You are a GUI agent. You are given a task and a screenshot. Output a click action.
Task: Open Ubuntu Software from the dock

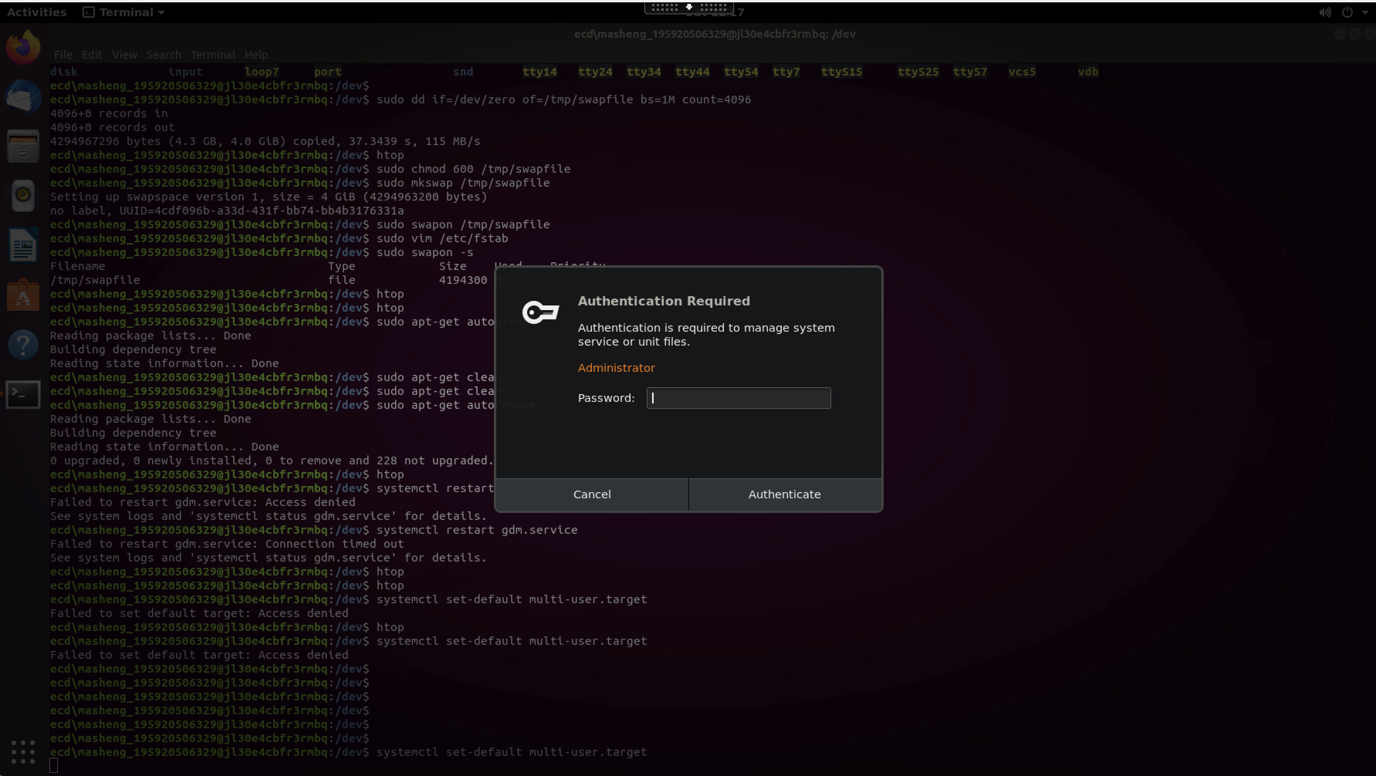coord(23,295)
